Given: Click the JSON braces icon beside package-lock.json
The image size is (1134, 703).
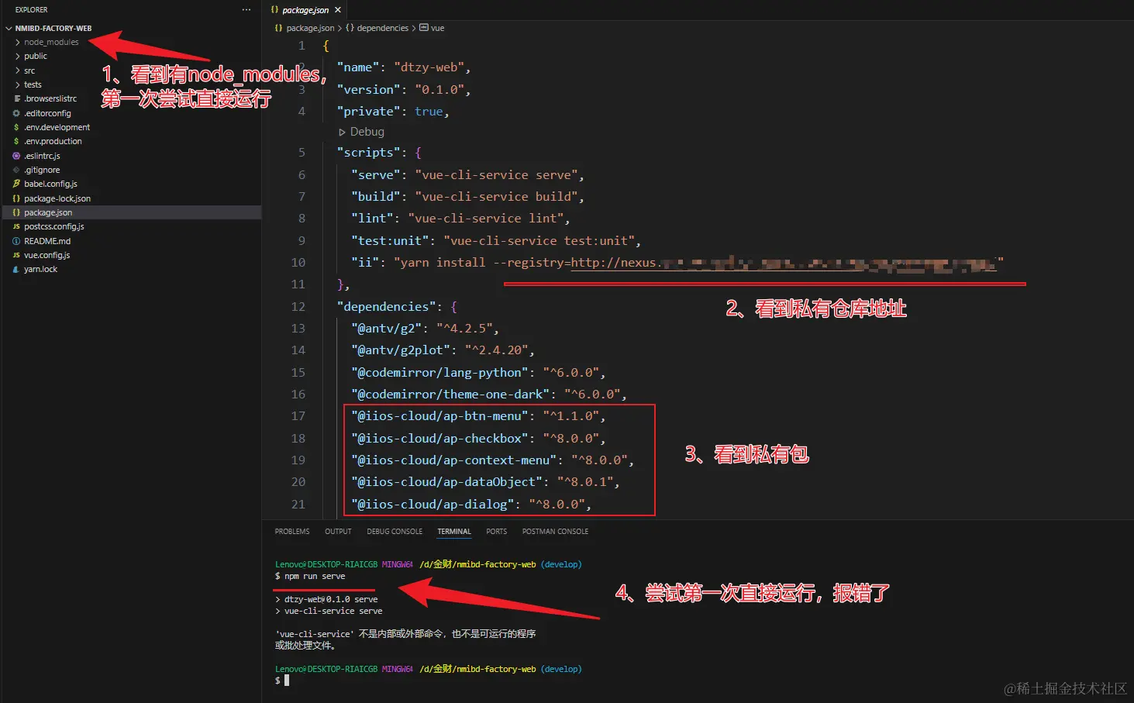Looking at the screenshot, I should (x=16, y=198).
